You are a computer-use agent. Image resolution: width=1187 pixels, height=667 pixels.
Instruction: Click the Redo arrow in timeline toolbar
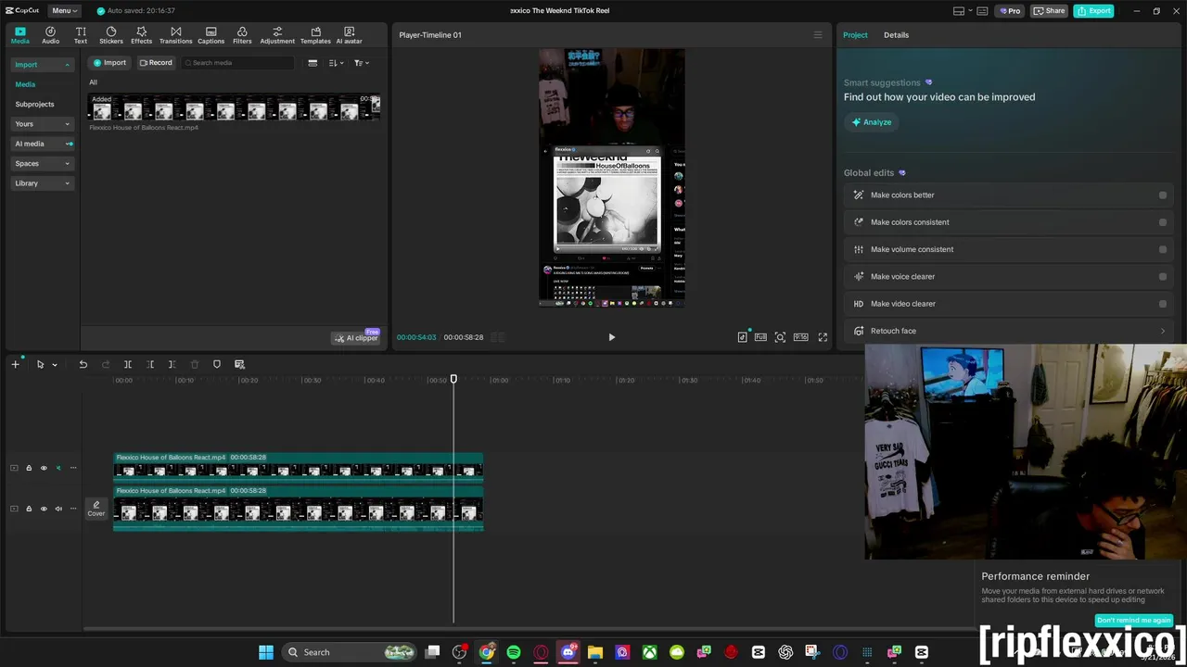tap(105, 364)
